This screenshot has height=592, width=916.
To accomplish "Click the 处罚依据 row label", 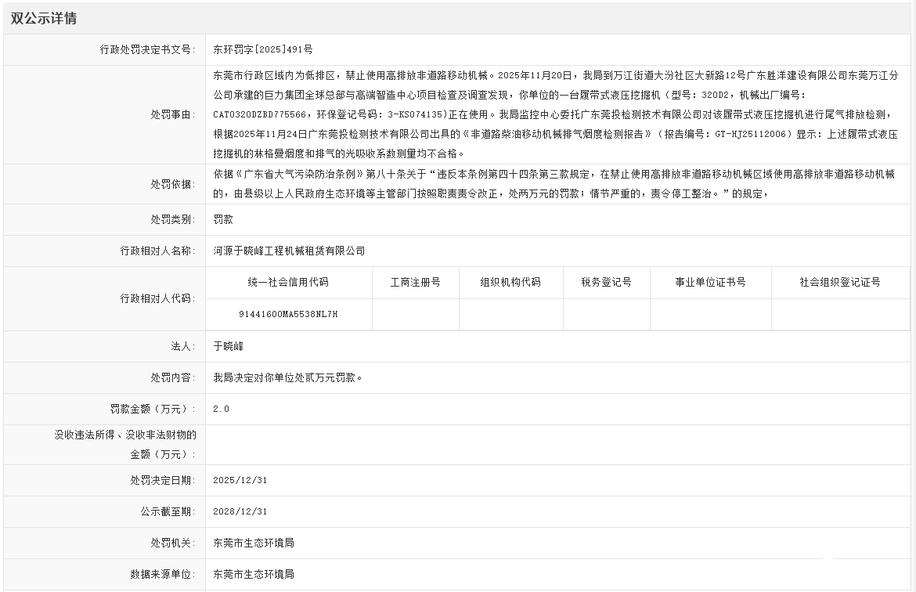I will pos(172,184).
